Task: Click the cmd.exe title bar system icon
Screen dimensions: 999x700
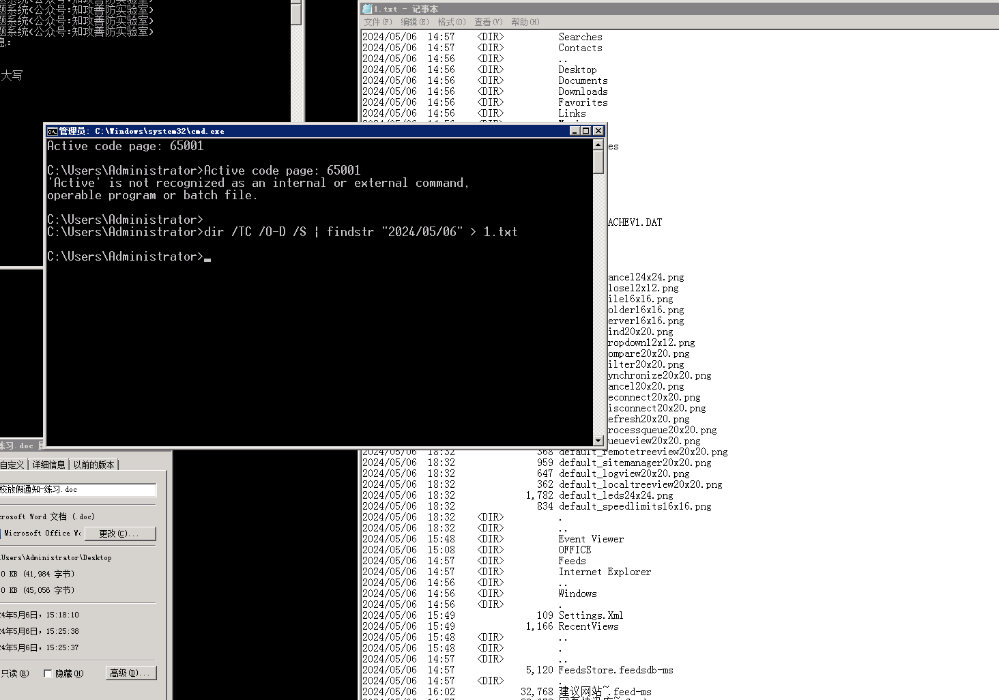Action: (52, 131)
